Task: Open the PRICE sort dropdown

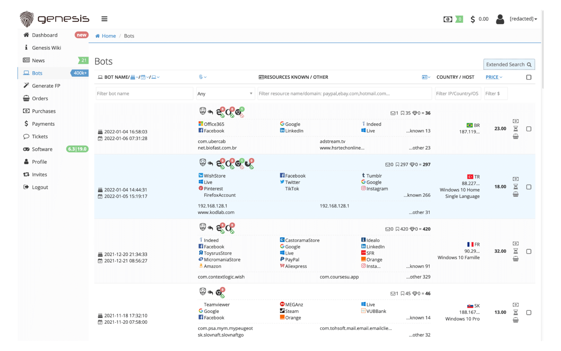Action: click(494, 77)
